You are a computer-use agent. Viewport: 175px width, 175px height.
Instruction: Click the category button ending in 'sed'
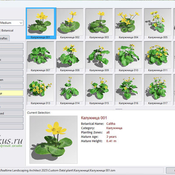click(x=11, y=113)
